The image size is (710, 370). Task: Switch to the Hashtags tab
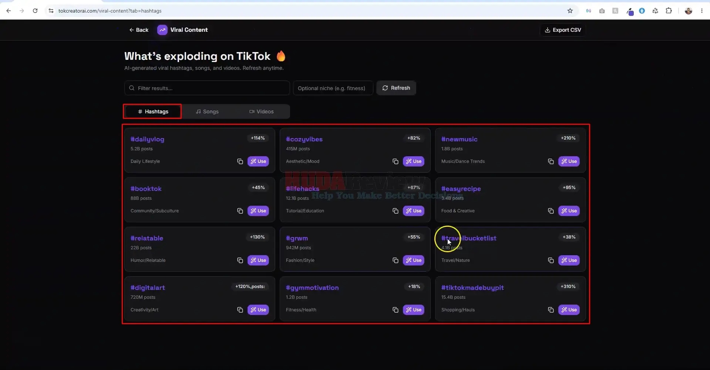click(153, 112)
